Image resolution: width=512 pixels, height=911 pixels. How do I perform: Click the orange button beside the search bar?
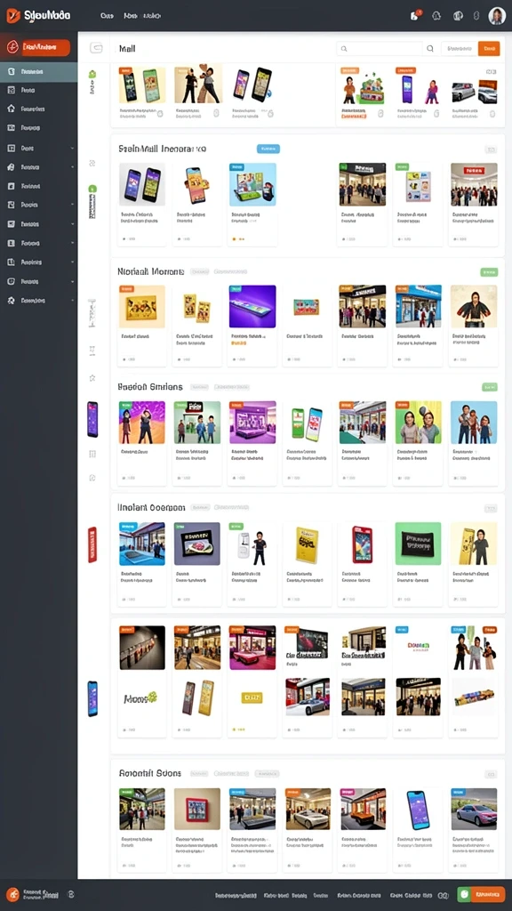(489, 49)
